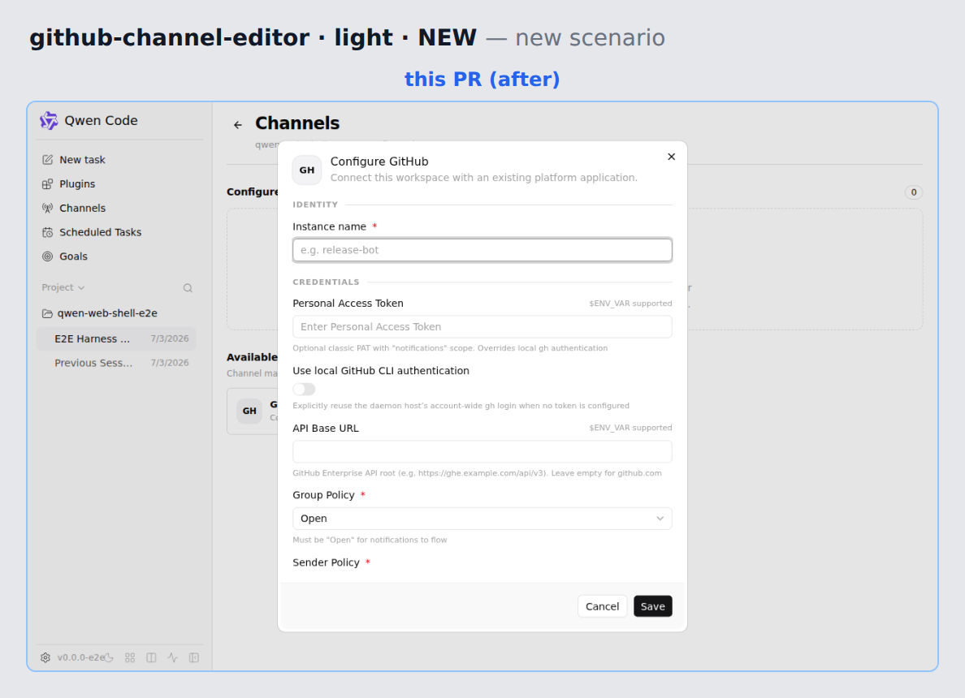The image size is (965, 698).
Task: Open the Previous Sess... session
Action: tap(116, 363)
